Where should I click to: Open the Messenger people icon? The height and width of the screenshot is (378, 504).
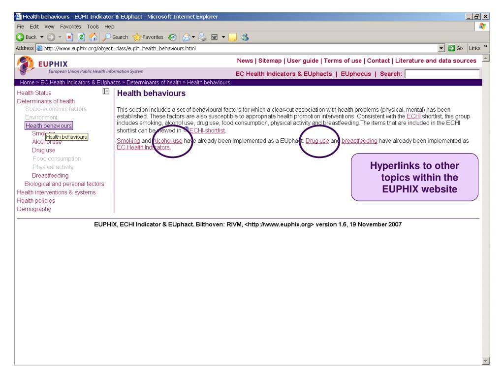point(245,37)
